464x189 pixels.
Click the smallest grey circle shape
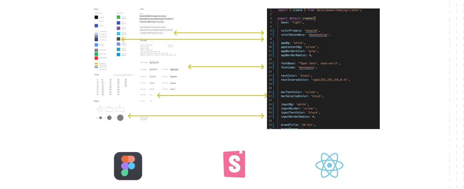point(101,118)
